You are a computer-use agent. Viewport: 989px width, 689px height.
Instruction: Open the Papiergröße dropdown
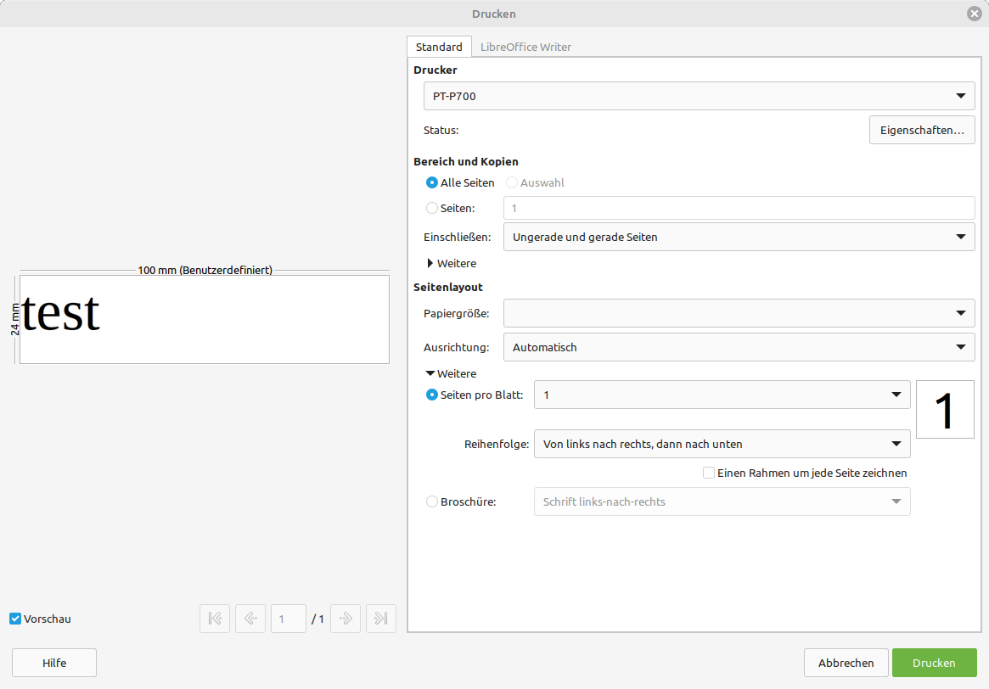[739, 313]
